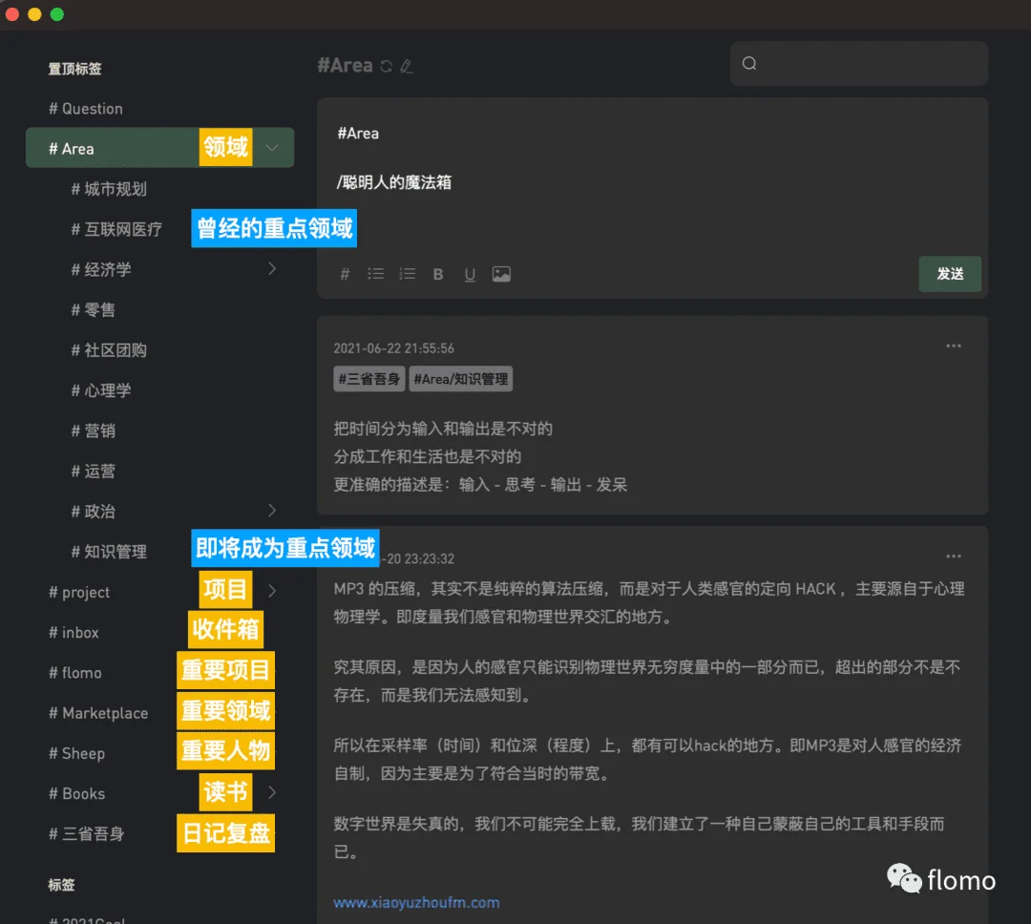
Task: Maximize window with green button
Action: [57, 13]
